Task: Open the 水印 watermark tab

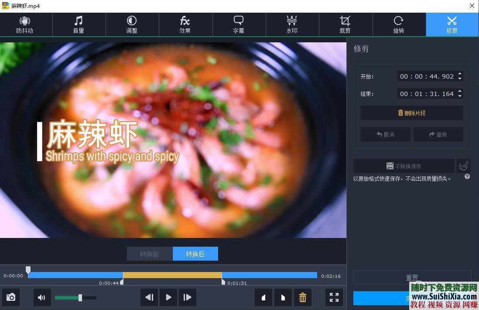Action: click(x=292, y=24)
